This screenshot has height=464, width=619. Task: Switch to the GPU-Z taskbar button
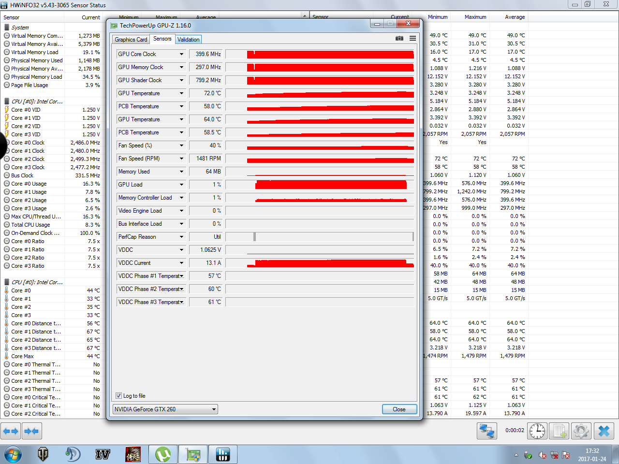[193, 454]
